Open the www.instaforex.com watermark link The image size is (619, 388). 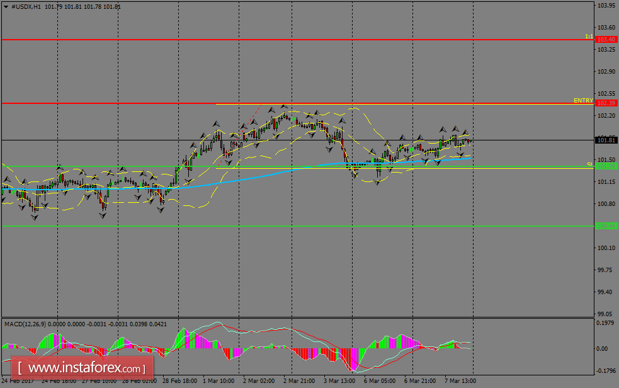click(x=83, y=367)
